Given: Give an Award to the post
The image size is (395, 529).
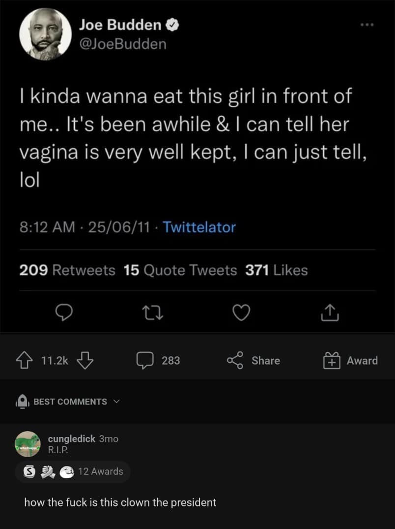Looking at the screenshot, I should click(x=350, y=361).
